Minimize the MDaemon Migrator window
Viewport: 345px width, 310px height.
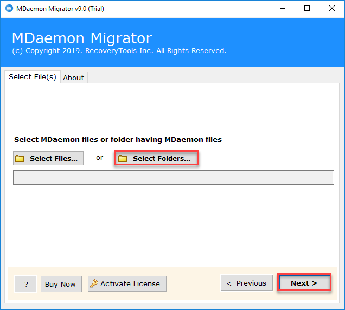[283, 9]
